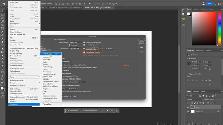
Task: Select the Rectangular Marquee tool
Action: tap(2, 15)
